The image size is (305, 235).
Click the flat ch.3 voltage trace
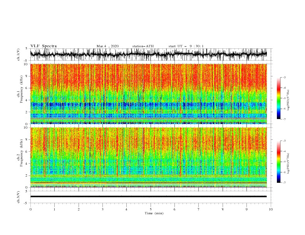(x=148, y=197)
